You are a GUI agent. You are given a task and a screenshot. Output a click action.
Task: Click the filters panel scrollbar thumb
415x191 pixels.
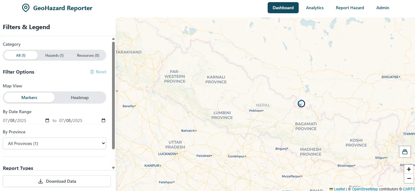click(x=113, y=95)
